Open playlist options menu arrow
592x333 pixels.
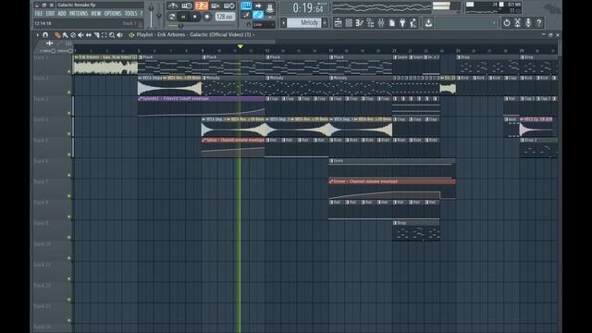(x=37, y=35)
